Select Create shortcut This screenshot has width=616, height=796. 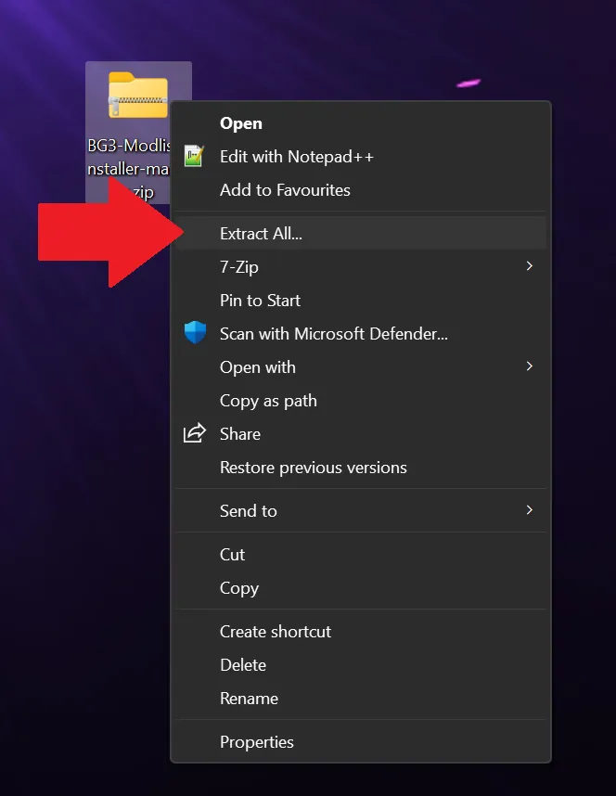[361, 632]
